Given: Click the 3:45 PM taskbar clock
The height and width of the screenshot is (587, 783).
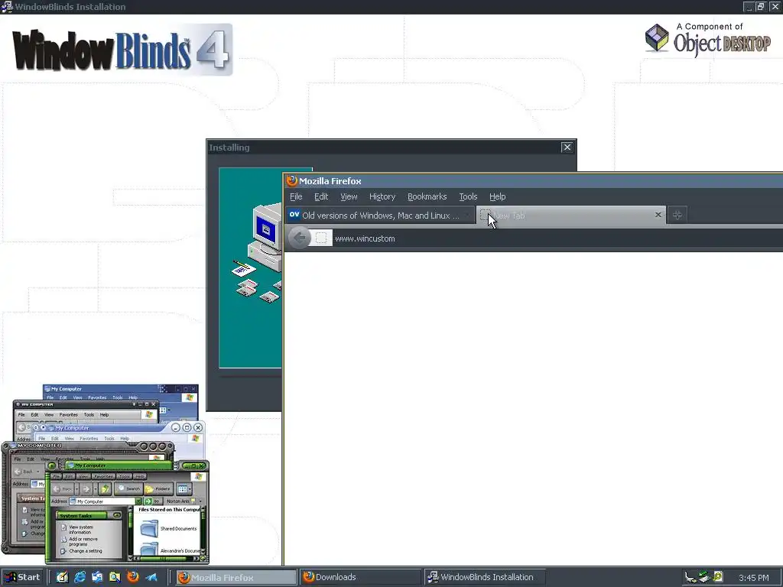Looking at the screenshot, I should (x=753, y=578).
